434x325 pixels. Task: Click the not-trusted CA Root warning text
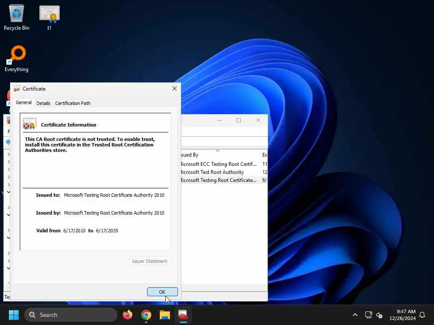90,145
